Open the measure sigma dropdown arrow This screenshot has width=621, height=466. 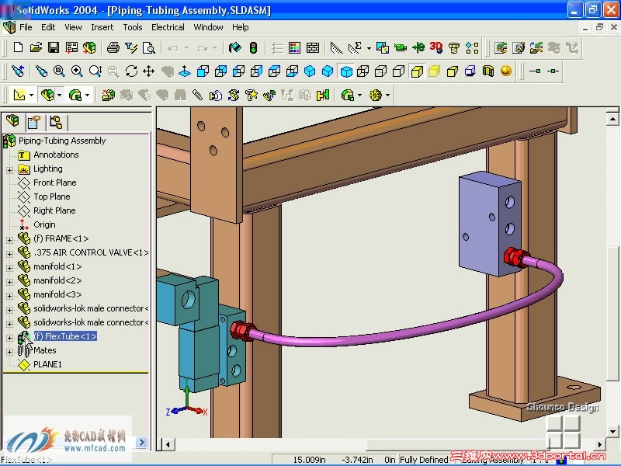pos(369,48)
